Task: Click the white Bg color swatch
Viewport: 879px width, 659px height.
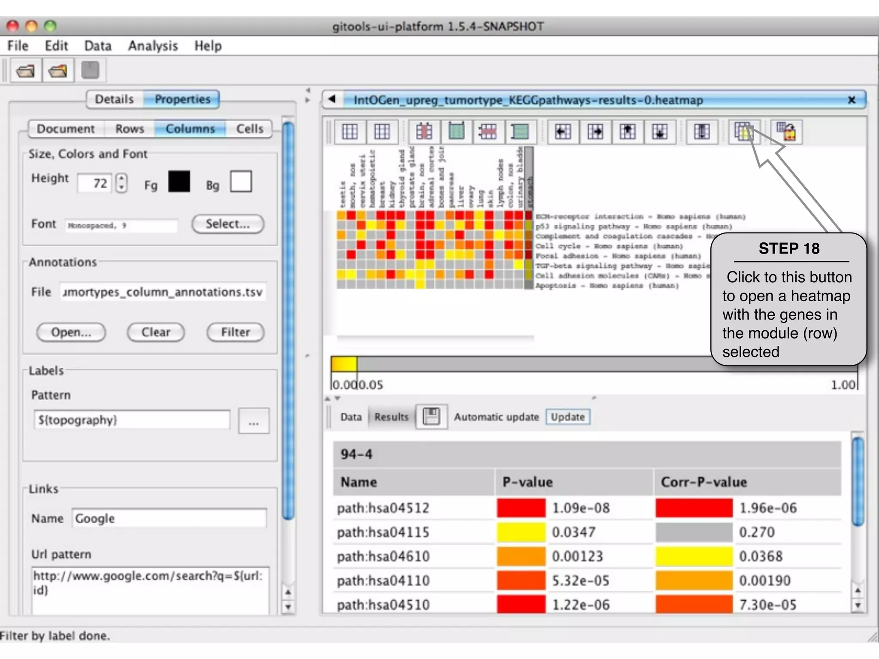Action: 241,181
